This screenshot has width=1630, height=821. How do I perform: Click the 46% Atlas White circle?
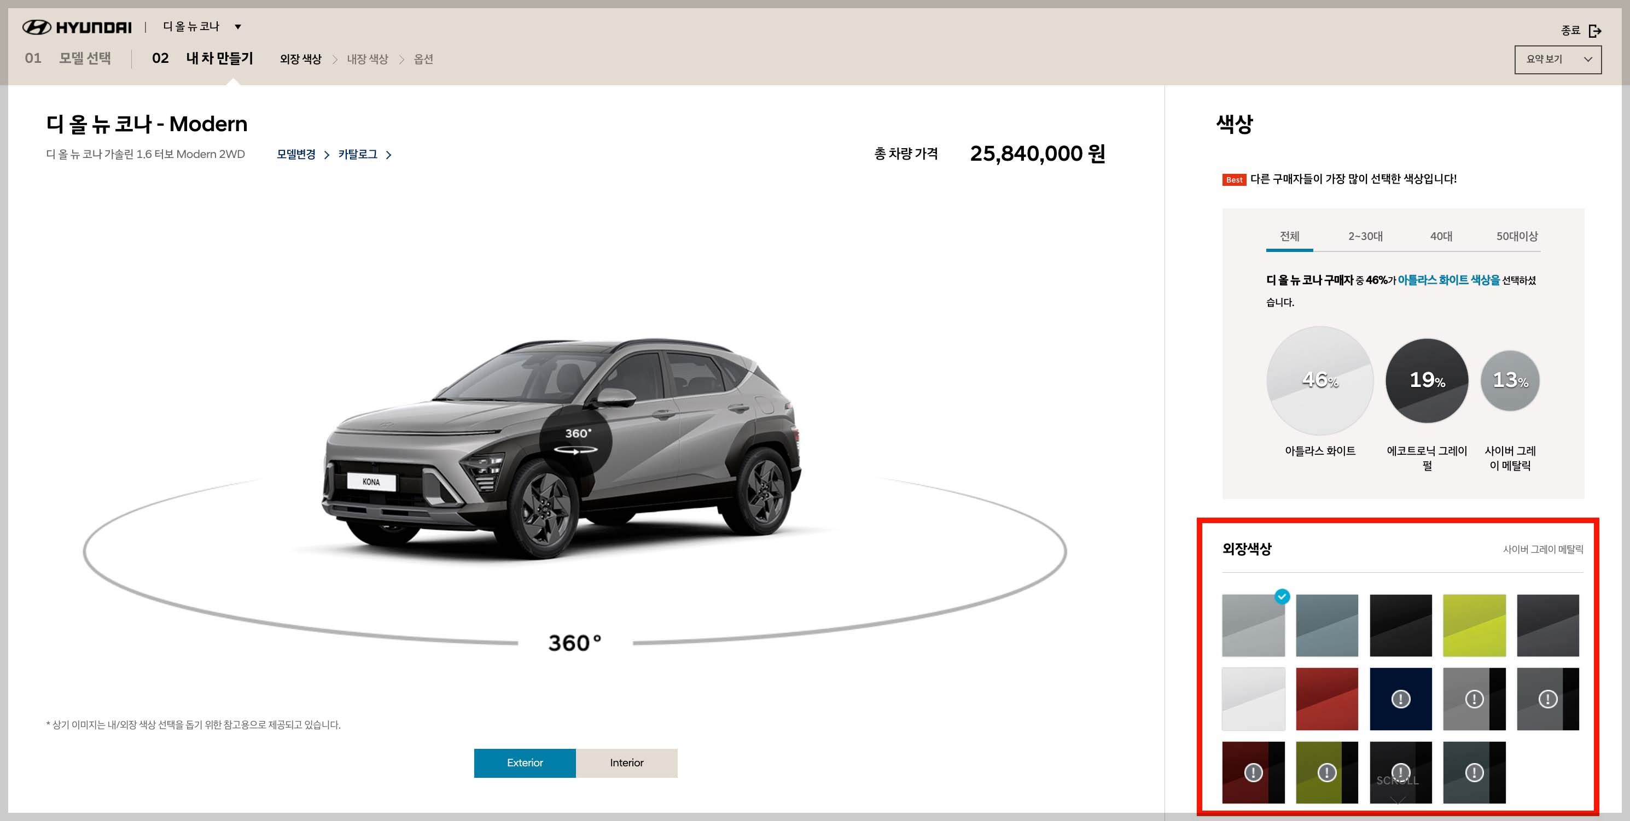pyautogui.click(x=1320, y=380)
